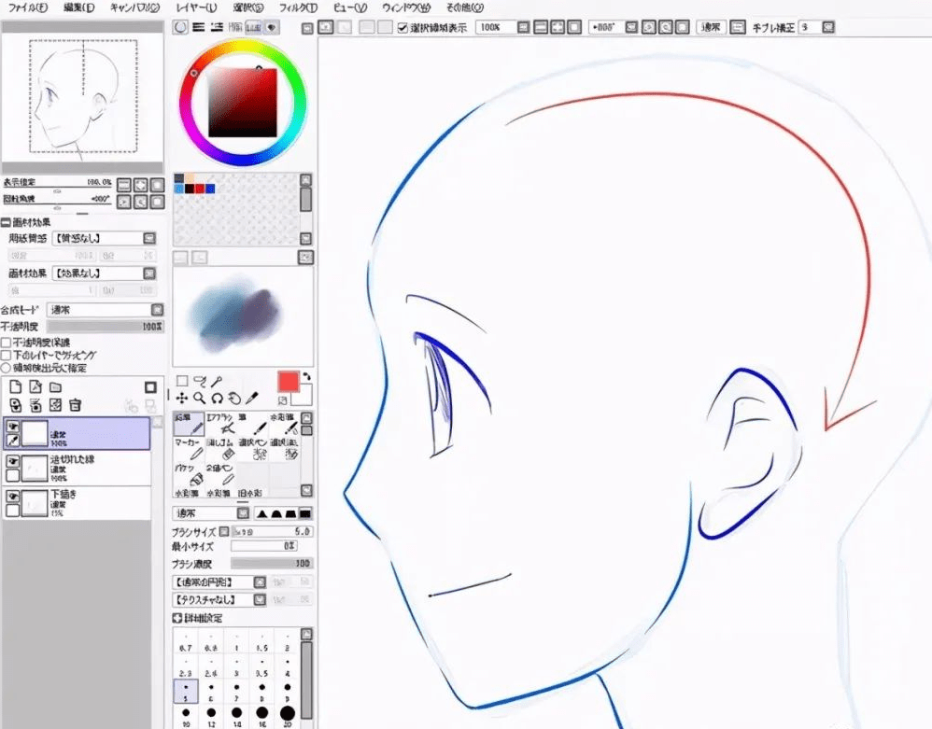Pick the Eraser tool

point(225,452)
